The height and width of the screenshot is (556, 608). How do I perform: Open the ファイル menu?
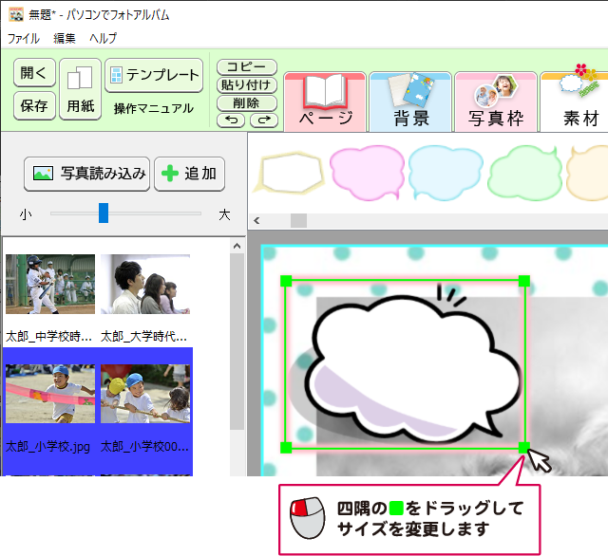tap(24, 38)
